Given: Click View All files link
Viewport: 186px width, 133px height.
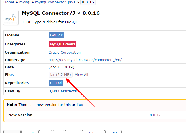Looking at the screenshot, I should click(x=81, y=74).
